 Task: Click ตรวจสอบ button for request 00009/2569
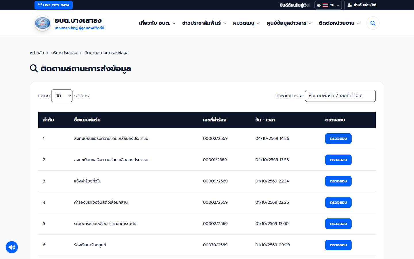[x=338, y=181]
